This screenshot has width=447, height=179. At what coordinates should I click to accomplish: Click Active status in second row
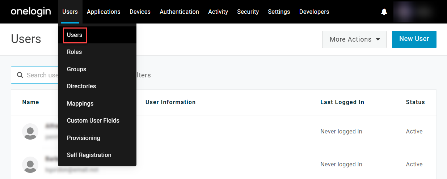coord(414,165)
